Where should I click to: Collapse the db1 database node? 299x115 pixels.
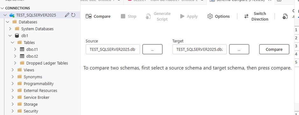(x=10, y=36)
